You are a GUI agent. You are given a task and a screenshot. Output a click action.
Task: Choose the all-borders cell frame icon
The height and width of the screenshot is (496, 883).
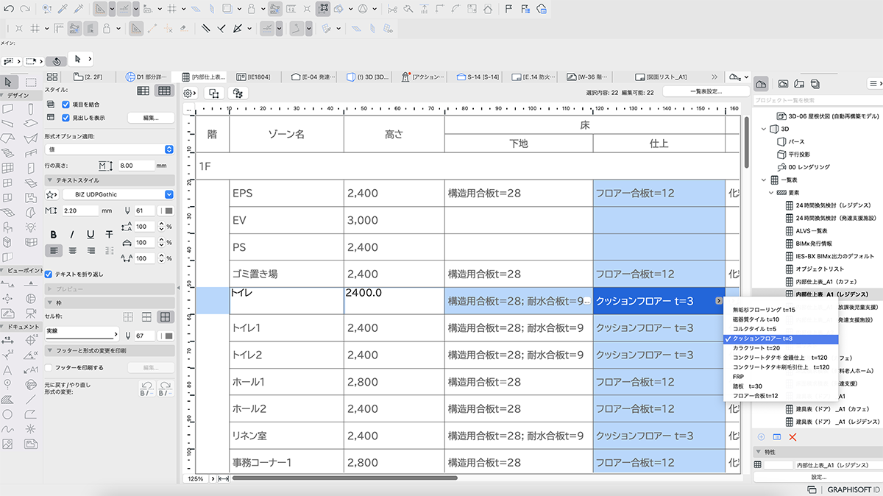166,316
